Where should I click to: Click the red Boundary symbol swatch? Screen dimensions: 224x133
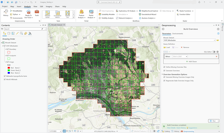point(9,52)
